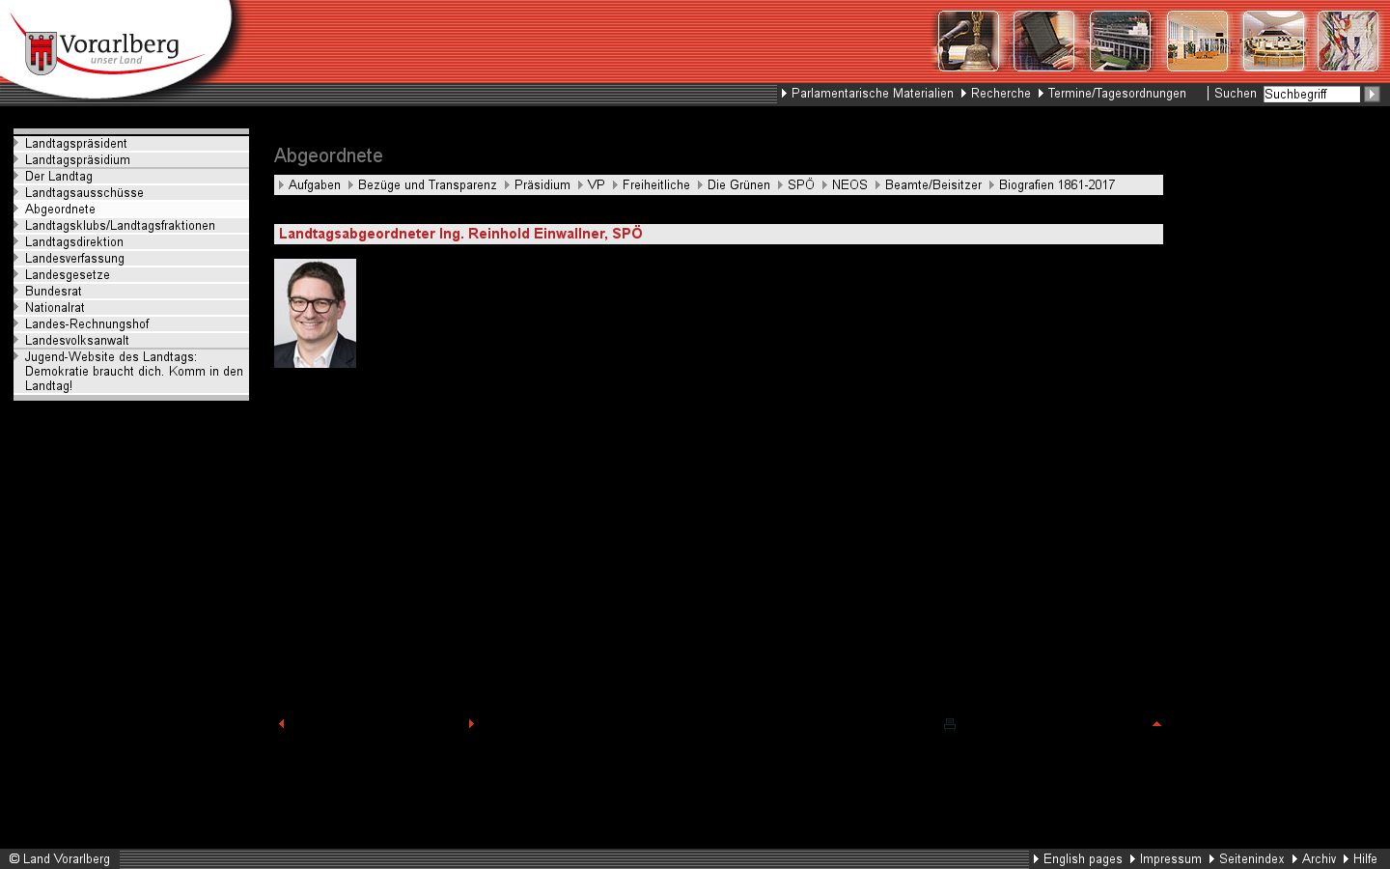Open the Landtag building header thumbnail
Viewport: 1390px width, 869px height.
tap(1121, 41)
